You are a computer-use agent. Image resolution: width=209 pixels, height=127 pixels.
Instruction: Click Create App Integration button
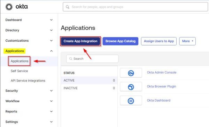pos(80,41)
